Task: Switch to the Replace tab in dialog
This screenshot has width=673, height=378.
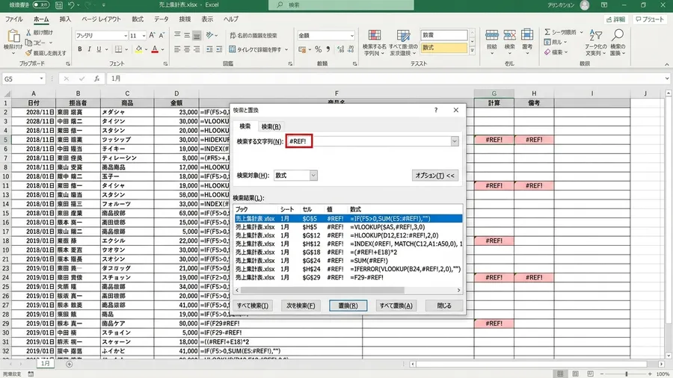Action: tap(271, 126)
